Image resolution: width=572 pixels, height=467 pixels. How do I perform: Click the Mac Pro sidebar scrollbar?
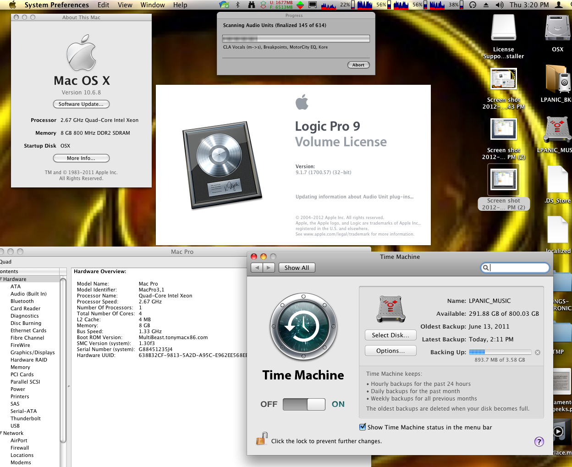click(x=63, y=360)
